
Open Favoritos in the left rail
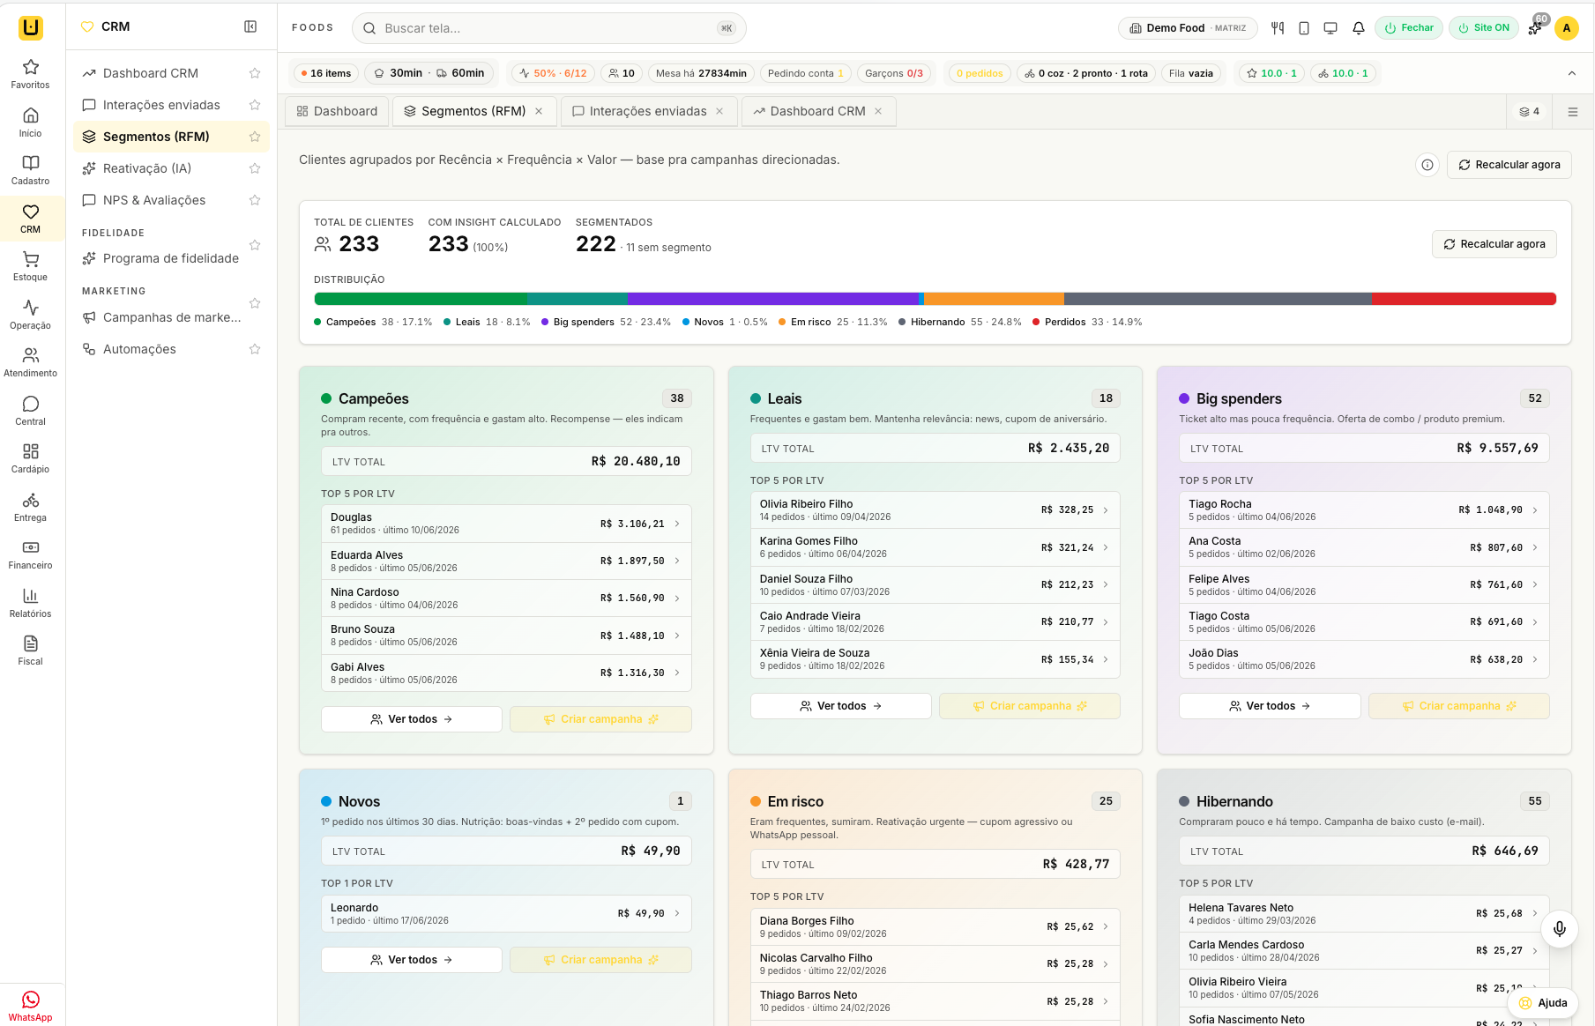[31, 74]
